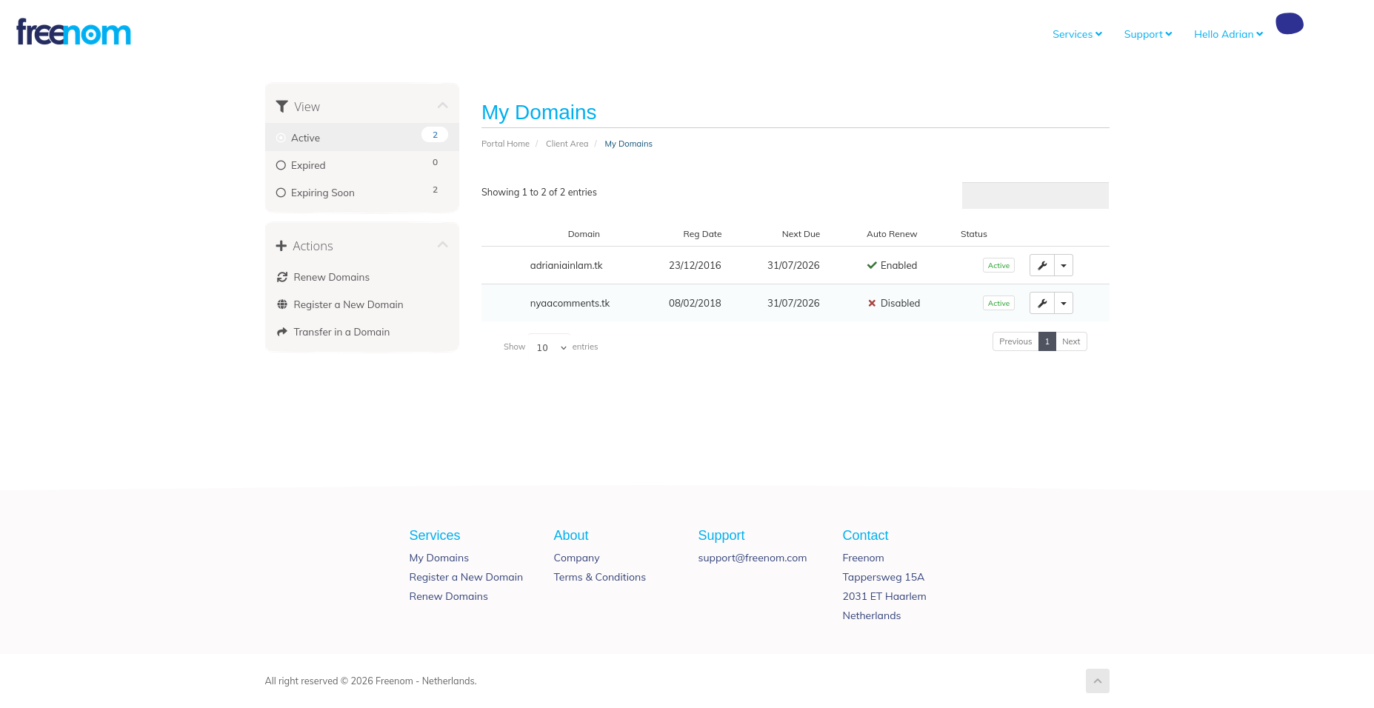Sort by the Domain column header
The width and height of the screenshot is (1374, 708).
(x=584, y=234)
